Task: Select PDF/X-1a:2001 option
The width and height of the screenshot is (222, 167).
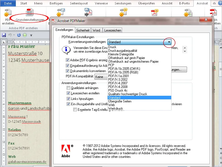Action: coord(139,76)
